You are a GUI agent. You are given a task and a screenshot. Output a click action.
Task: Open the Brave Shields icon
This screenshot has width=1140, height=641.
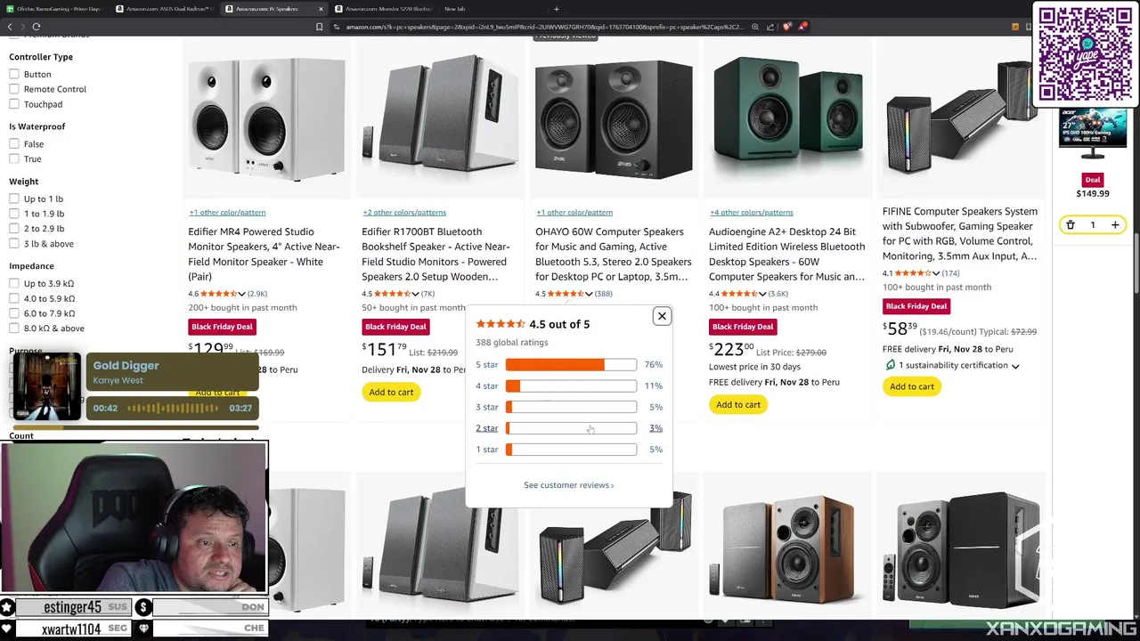click(786, 27)
